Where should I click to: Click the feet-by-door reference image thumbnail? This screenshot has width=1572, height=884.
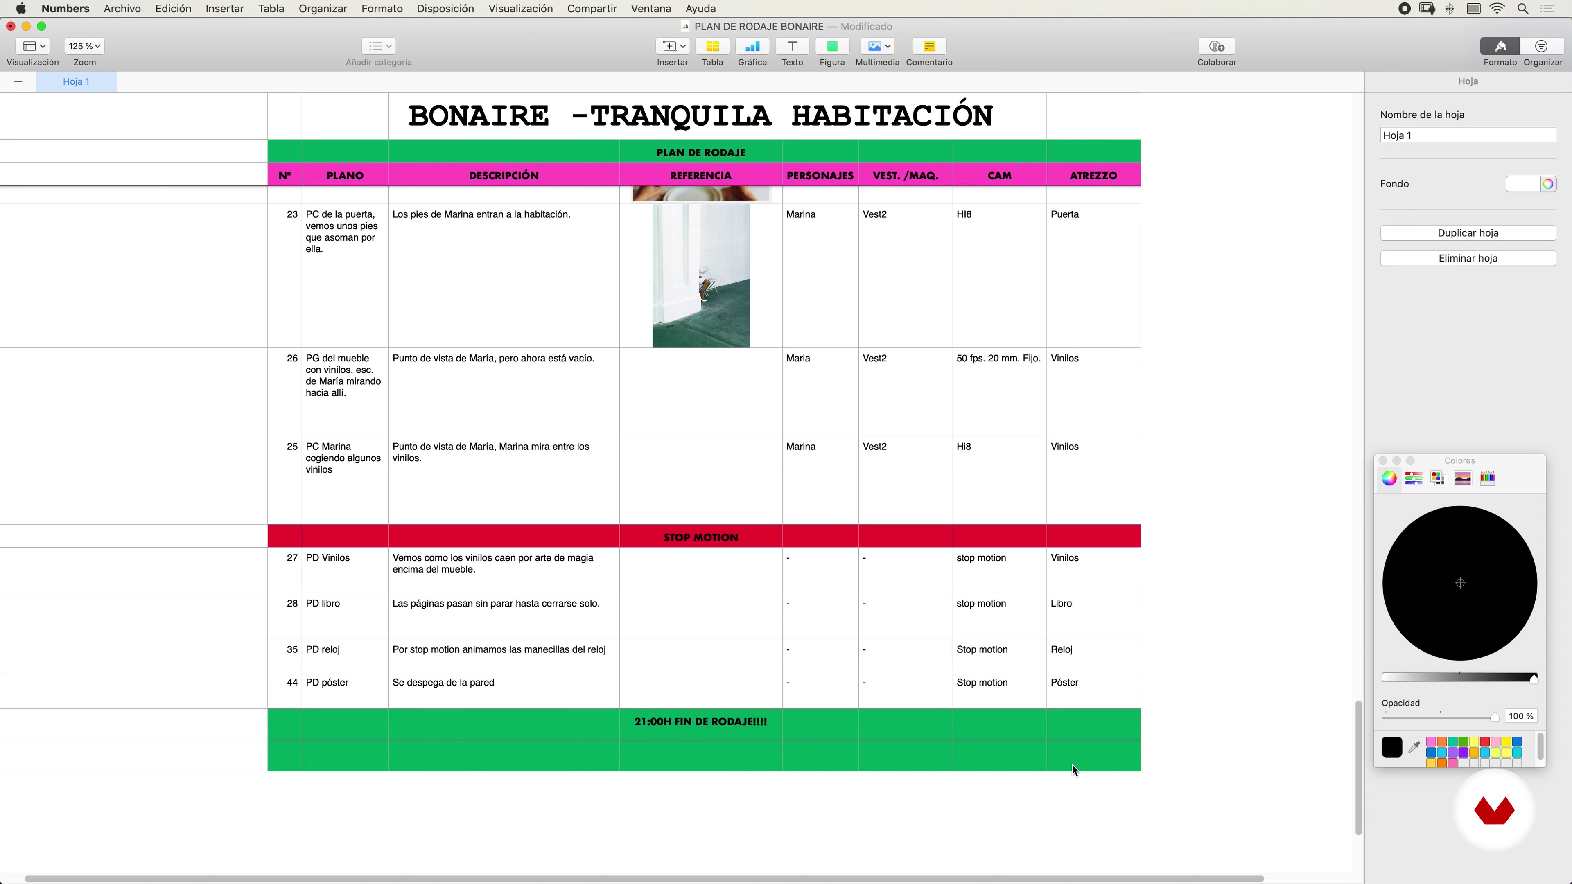click(700, 276)
